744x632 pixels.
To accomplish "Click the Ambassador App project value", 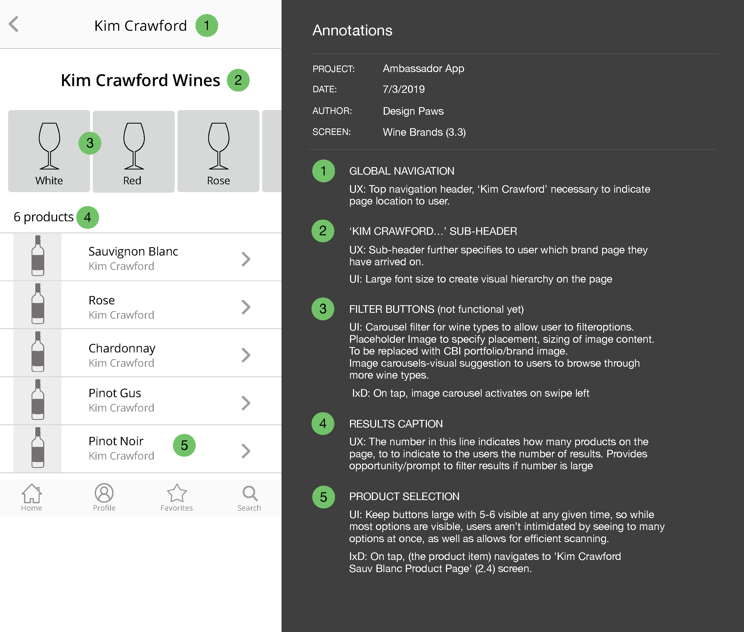I will (423, 69).
